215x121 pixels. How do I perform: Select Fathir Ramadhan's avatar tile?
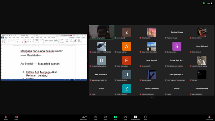pos(127,61)
